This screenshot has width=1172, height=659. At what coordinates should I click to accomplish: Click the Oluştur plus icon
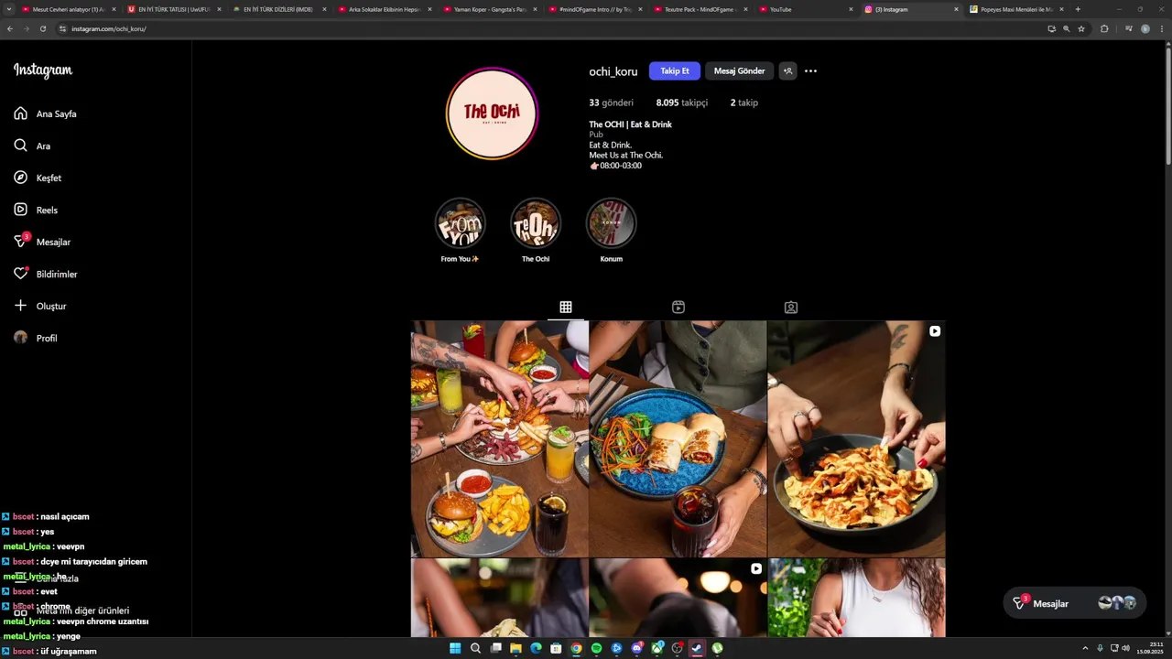[20, 306]
